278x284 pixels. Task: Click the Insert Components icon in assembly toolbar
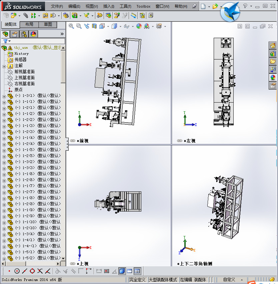pyautogui.click(x=13, y=16)
